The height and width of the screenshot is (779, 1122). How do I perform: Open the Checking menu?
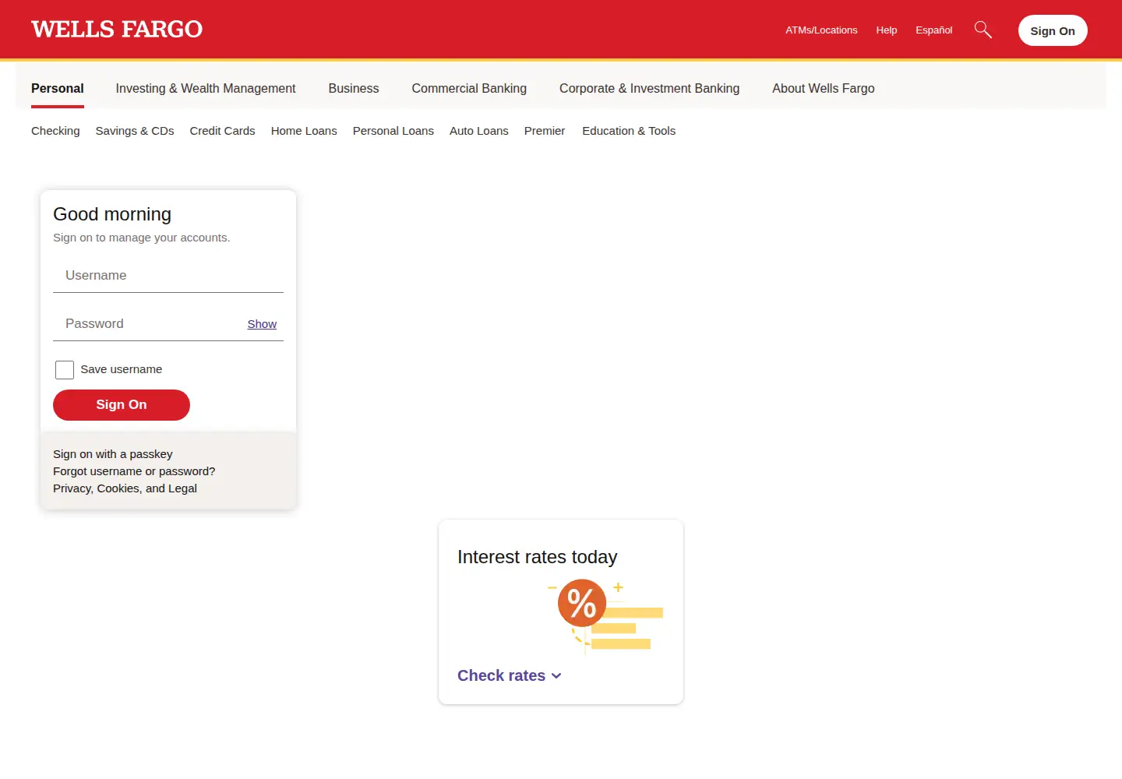(x=55, y=131)
